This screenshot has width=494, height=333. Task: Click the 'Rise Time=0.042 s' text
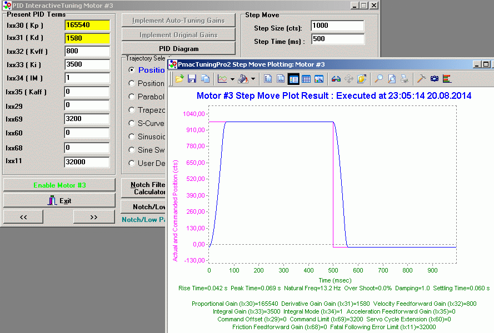click(x=203, y=288)
